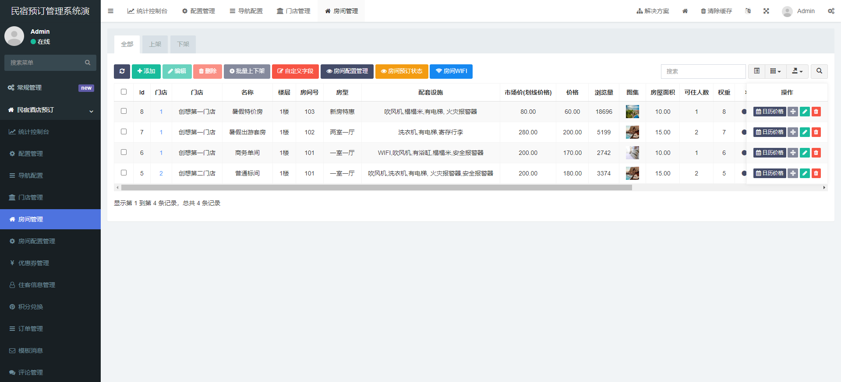Click green edit pencil for room 103

805,112
